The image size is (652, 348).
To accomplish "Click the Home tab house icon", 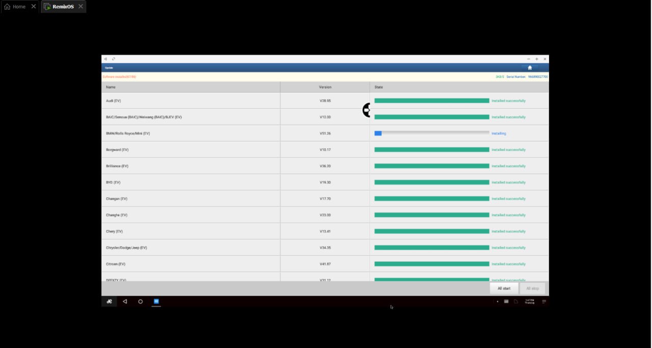I will tap(7, 7).
